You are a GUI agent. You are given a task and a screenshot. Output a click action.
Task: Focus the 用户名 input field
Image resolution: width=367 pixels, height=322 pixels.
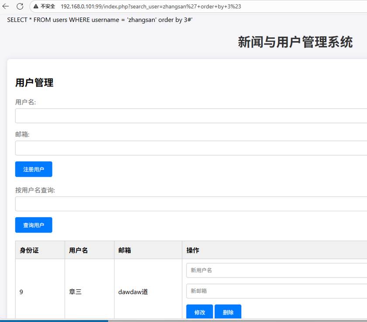[191, 116]
